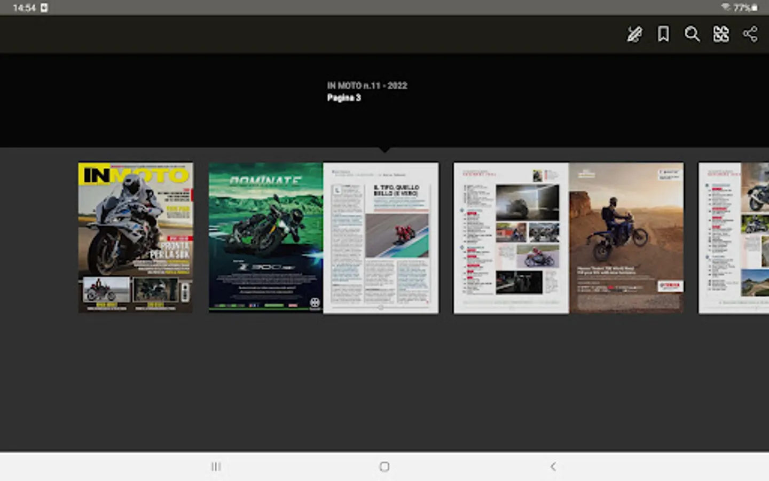Tap the pencil annotation icon

pyautogui.click(x=634, y=34)
